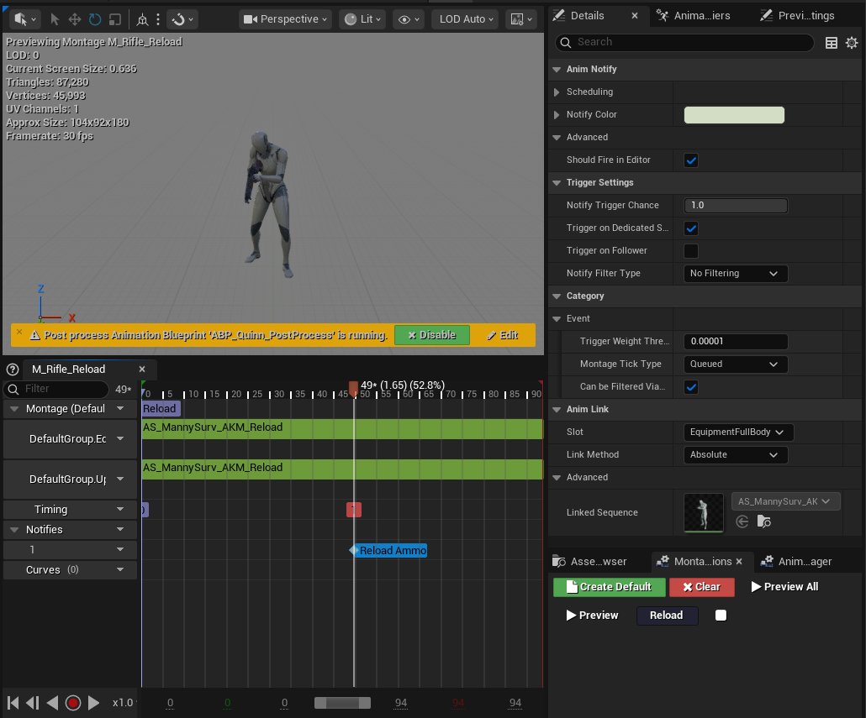Toggle the checkbox next to Reload section
Screen dimensions: 866x718
tap(721, 616)
